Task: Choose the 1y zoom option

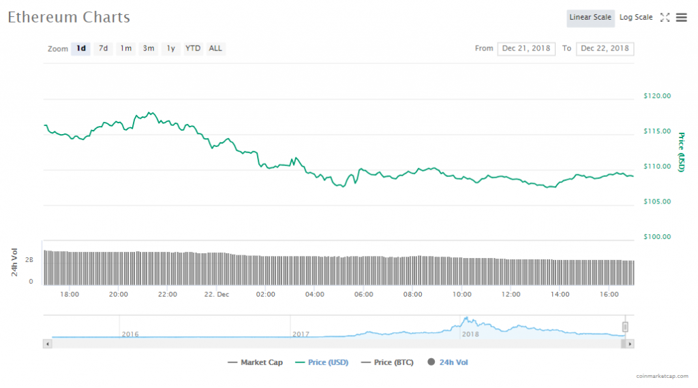Action: [171, 49]
